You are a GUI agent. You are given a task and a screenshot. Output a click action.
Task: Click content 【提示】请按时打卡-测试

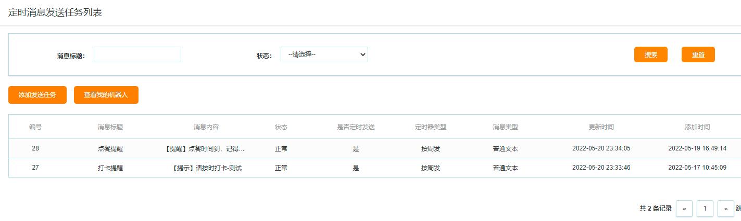tap(206, 168)
